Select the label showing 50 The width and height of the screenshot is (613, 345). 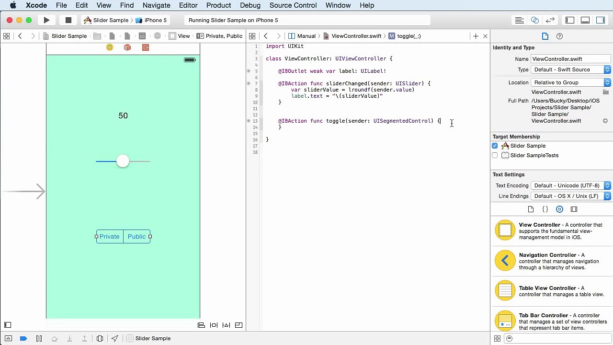pyautogui.click(x=123, y=115)
